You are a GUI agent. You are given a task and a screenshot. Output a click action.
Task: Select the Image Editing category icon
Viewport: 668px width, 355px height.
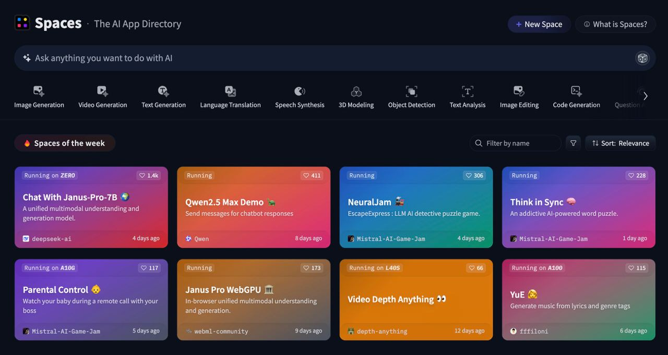[519, 91]
